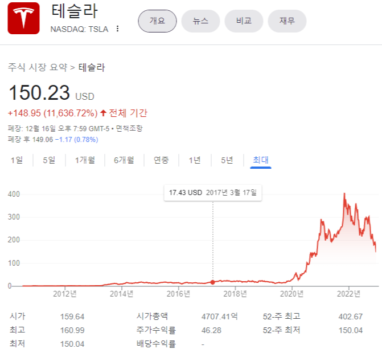This screenshot has width=382, height=353.
Task: Click the NASDAQ: TSLA ticker text
Action: point(79,29)
